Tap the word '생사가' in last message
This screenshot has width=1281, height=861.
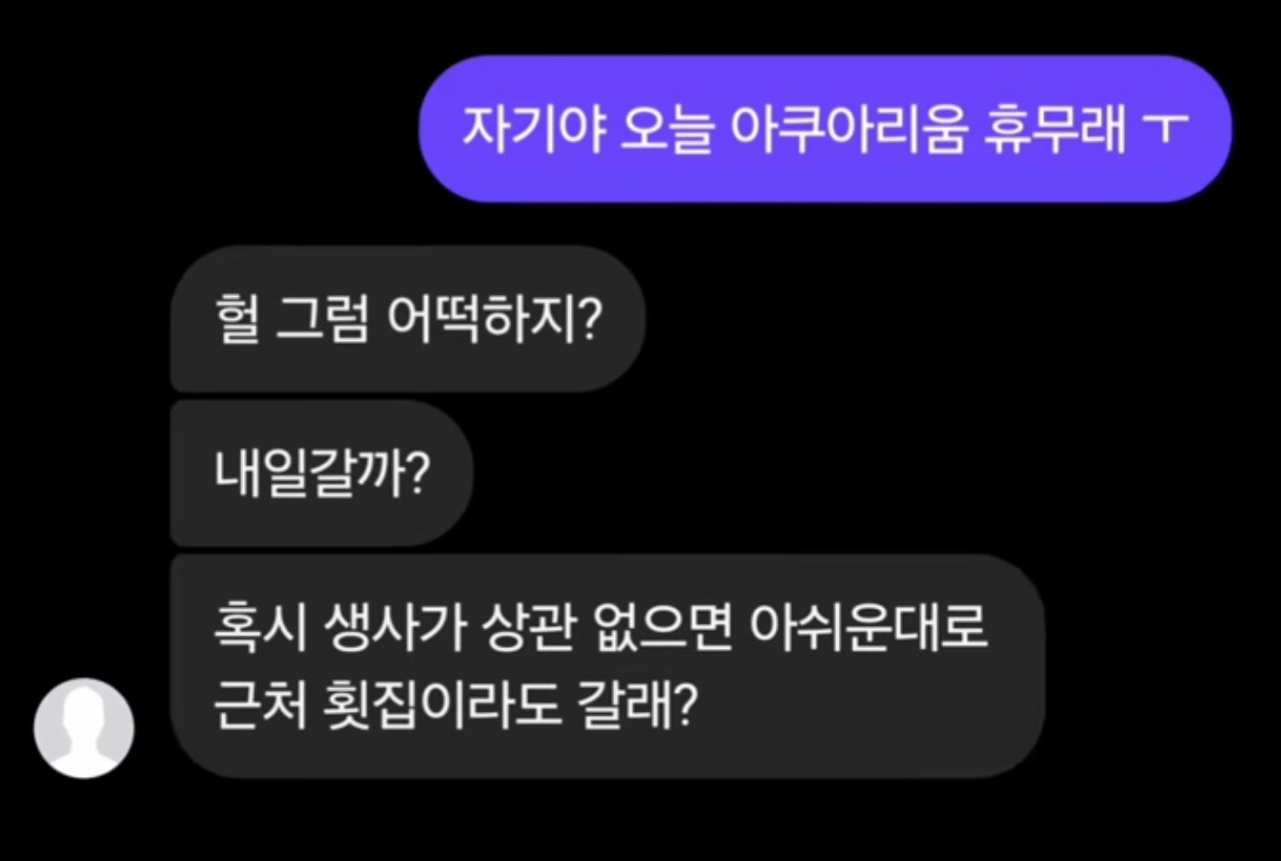pos(394,627)
